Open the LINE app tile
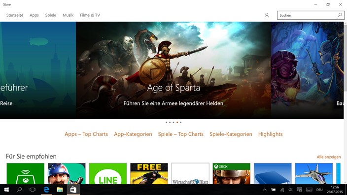347x195 pixels. click(x=108, y=173)
